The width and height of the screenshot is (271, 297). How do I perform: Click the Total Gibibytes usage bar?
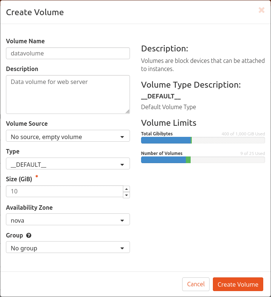(203, 140)
